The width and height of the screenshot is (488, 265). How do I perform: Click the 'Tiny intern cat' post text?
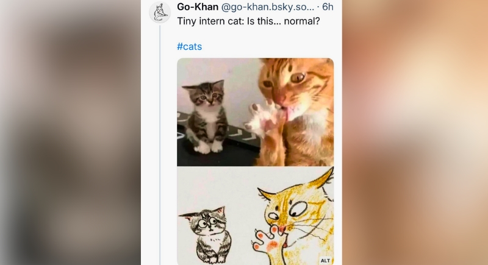tap(248, 21)
